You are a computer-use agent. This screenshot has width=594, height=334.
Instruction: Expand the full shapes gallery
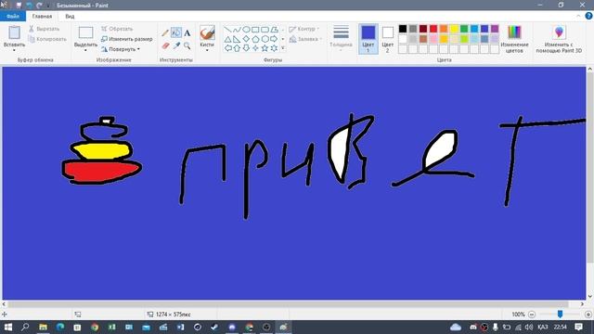pos(283,48)
